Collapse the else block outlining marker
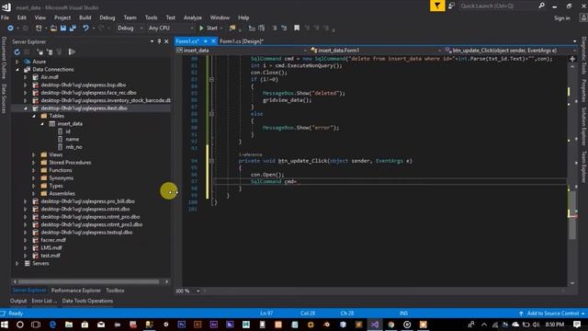 [x=211, y=114]
